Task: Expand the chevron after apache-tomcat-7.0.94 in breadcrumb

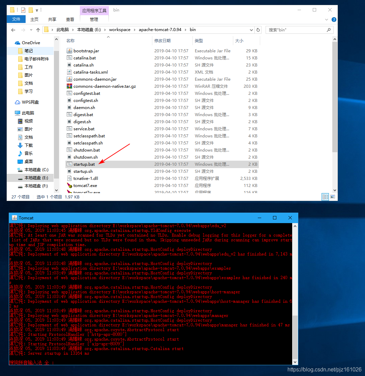Action: pyautogui.click(x=185, y=30)
